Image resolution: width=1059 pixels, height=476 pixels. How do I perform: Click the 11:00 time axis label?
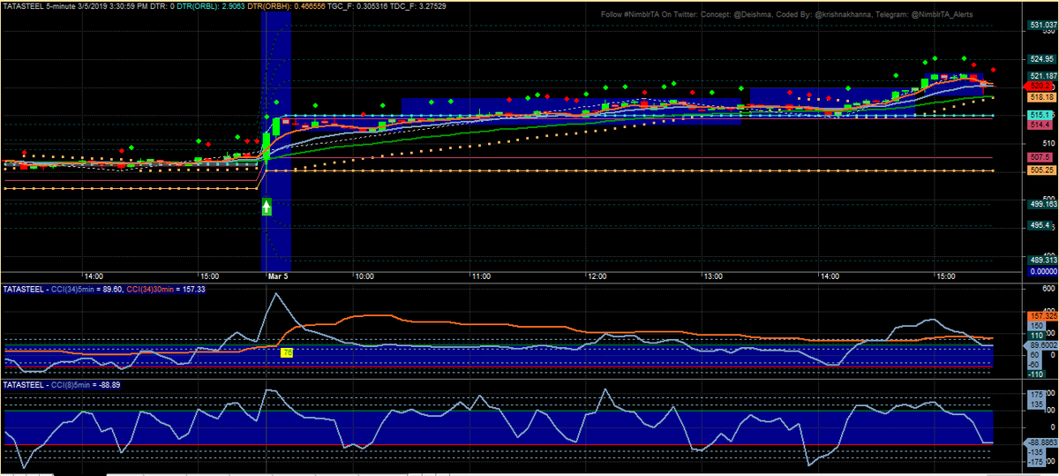[480, 276]
